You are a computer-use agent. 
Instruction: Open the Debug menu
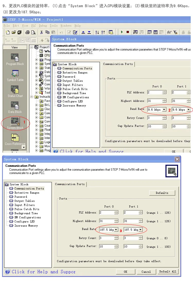(x=43, y=26)
